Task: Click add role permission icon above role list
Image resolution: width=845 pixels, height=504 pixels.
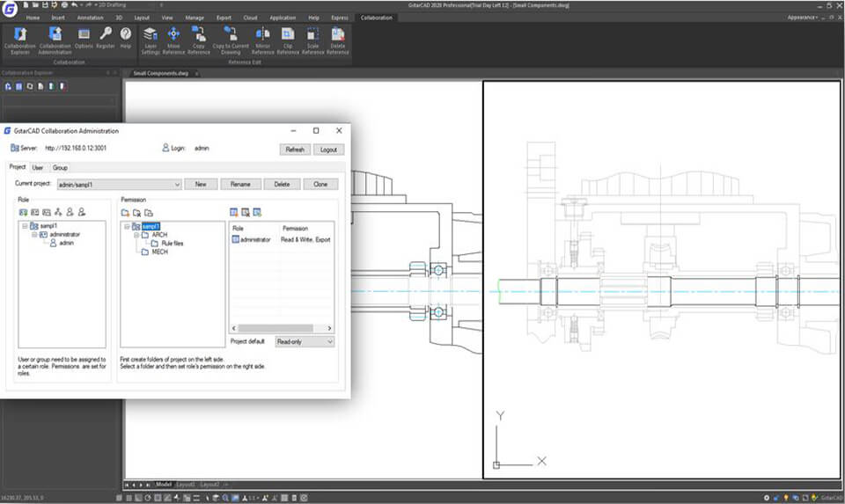Action: point(233,212)
